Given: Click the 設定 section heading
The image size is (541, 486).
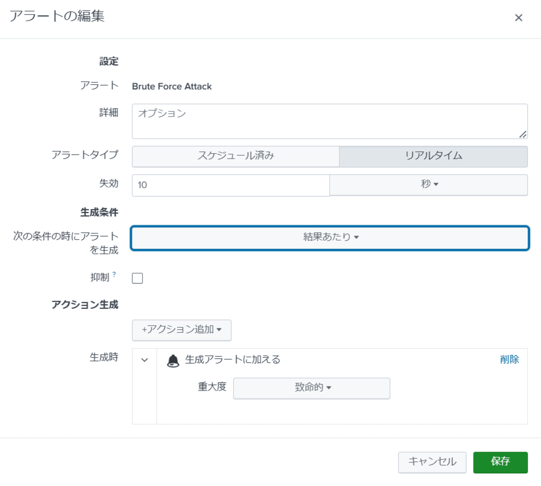Looking at the screenshot, I should (109, 61).
